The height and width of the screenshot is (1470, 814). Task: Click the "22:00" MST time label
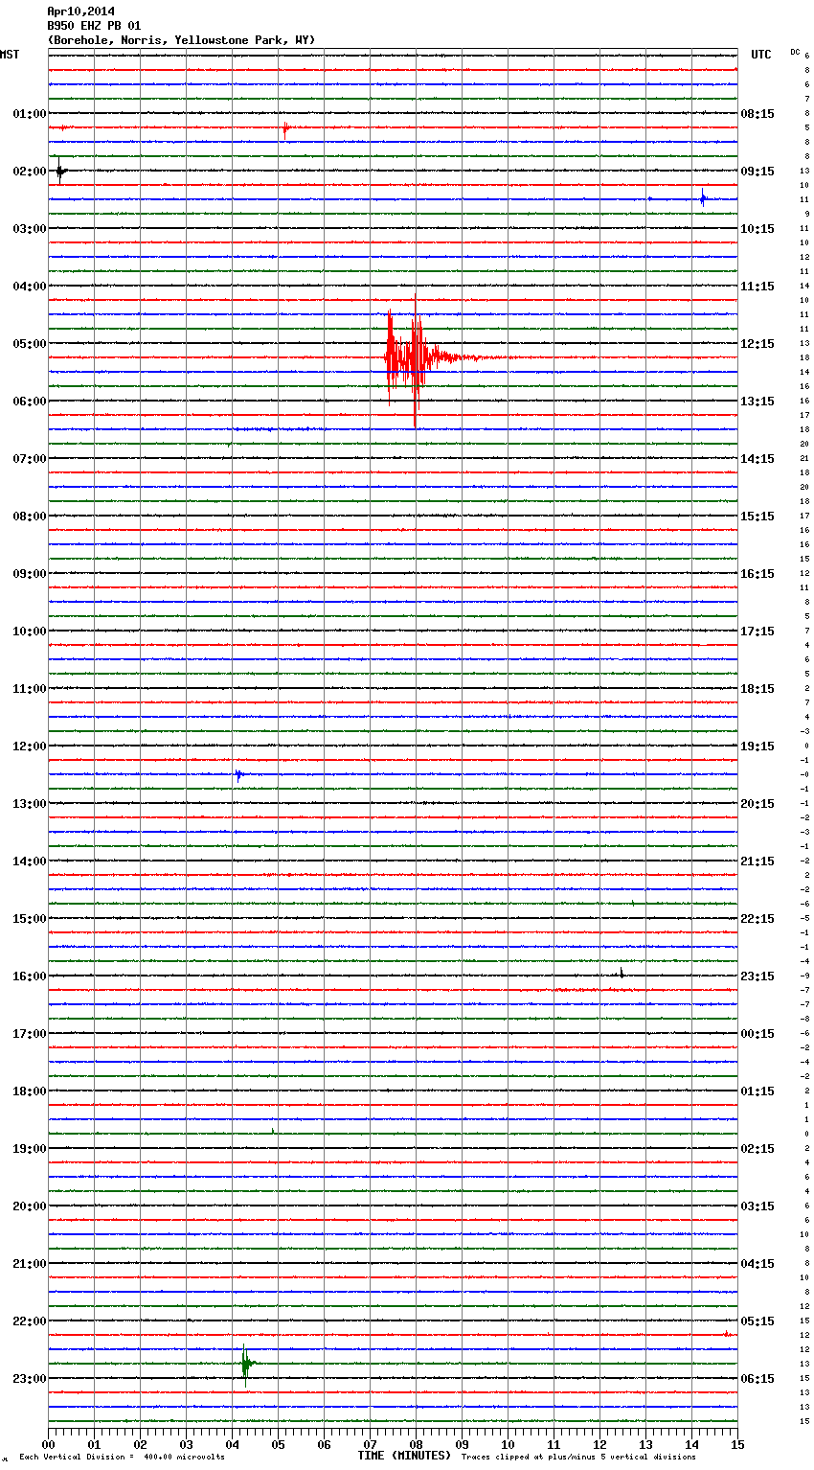(x=30, y=1321)
